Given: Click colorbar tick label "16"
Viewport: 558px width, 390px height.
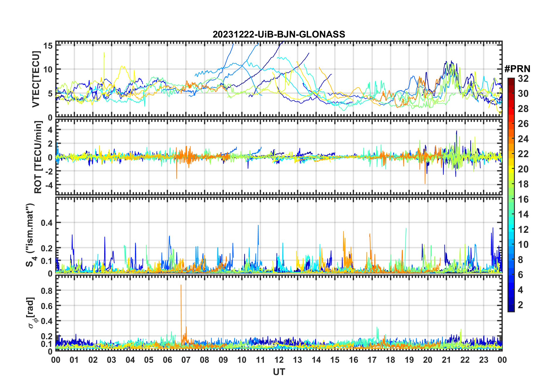Looking at the screenshot, I should pos(523,199).
